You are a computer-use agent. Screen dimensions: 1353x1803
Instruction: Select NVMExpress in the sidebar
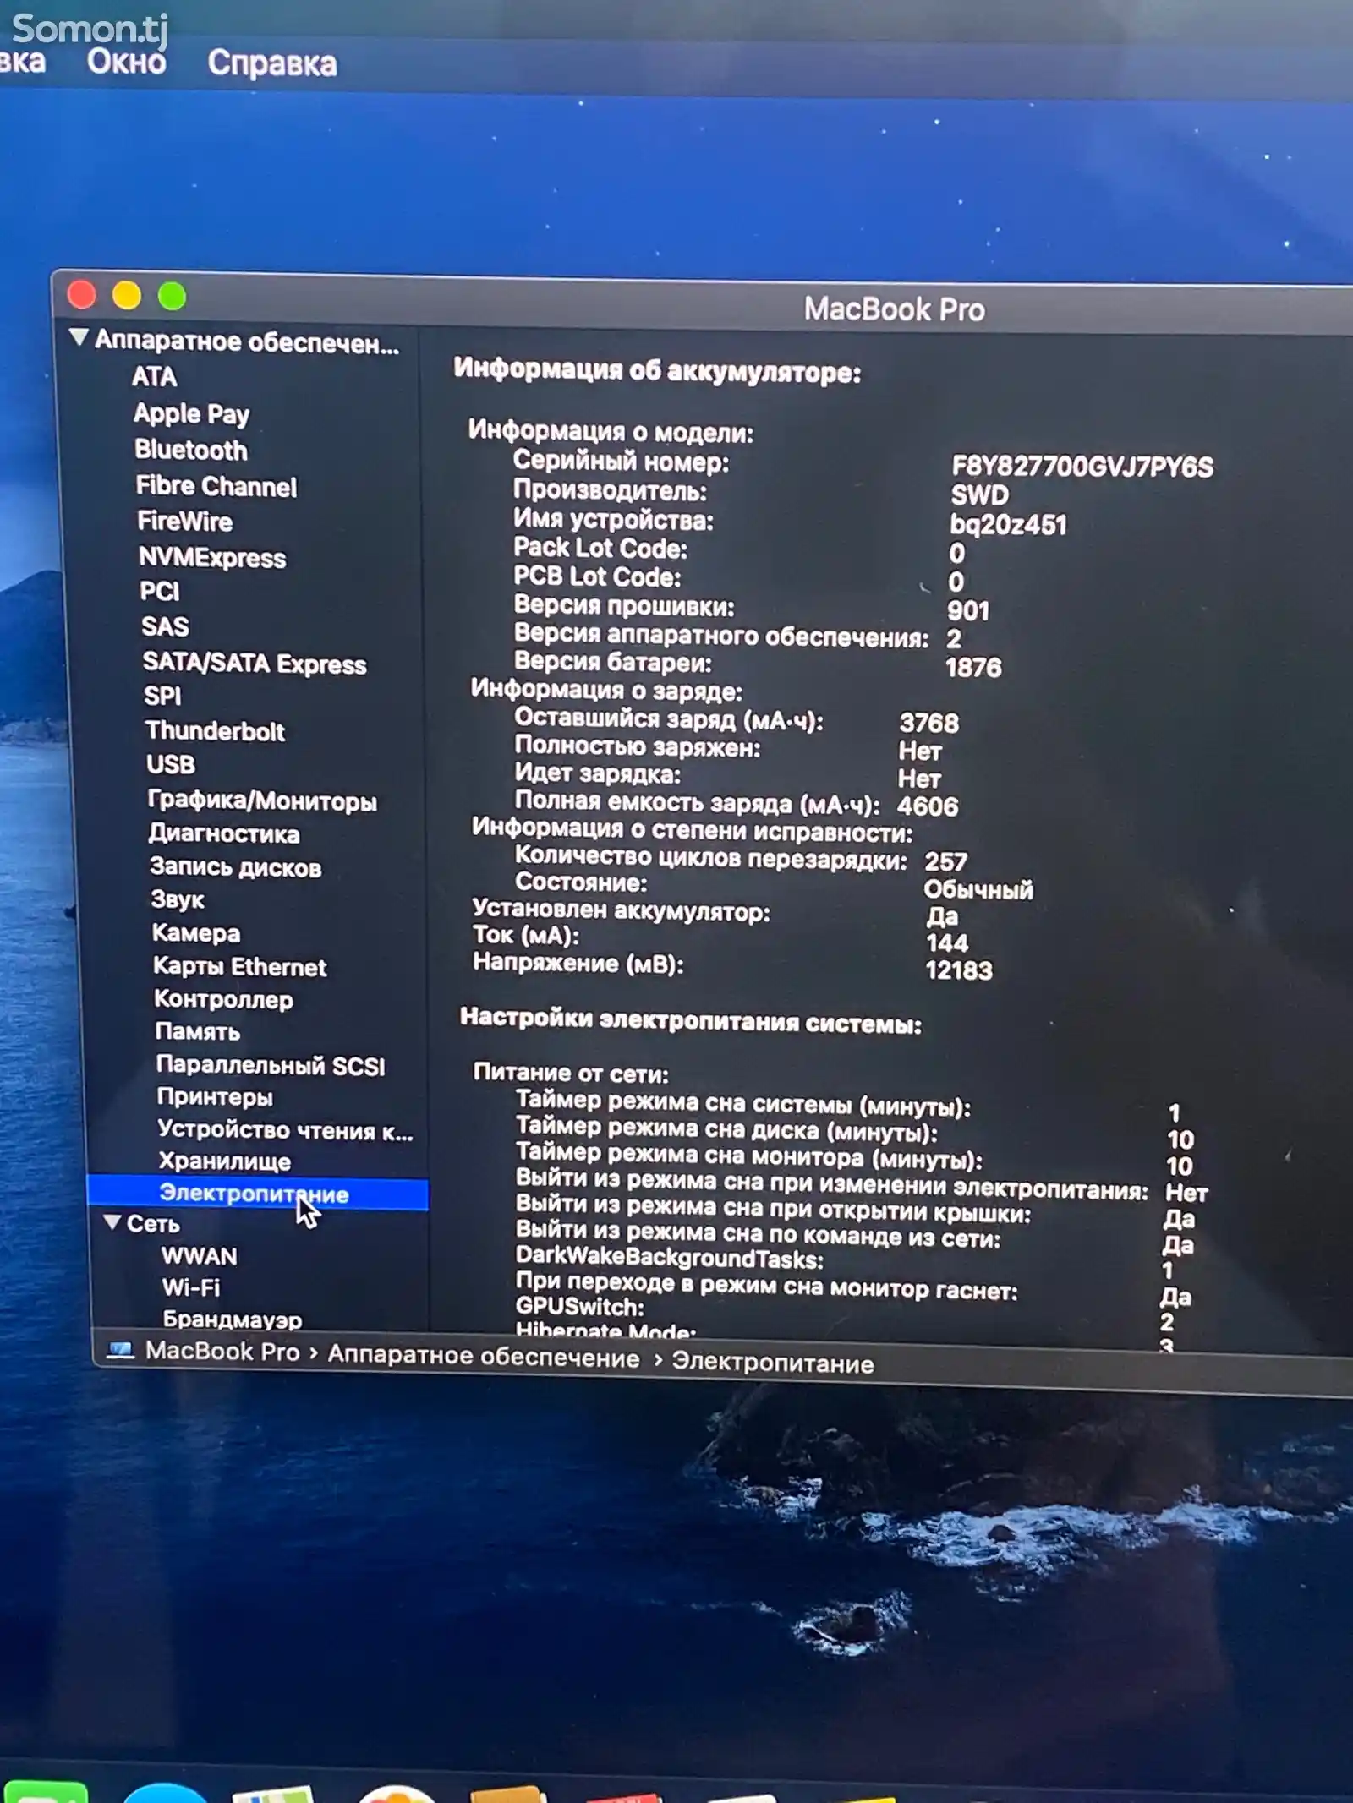point(212,558)
